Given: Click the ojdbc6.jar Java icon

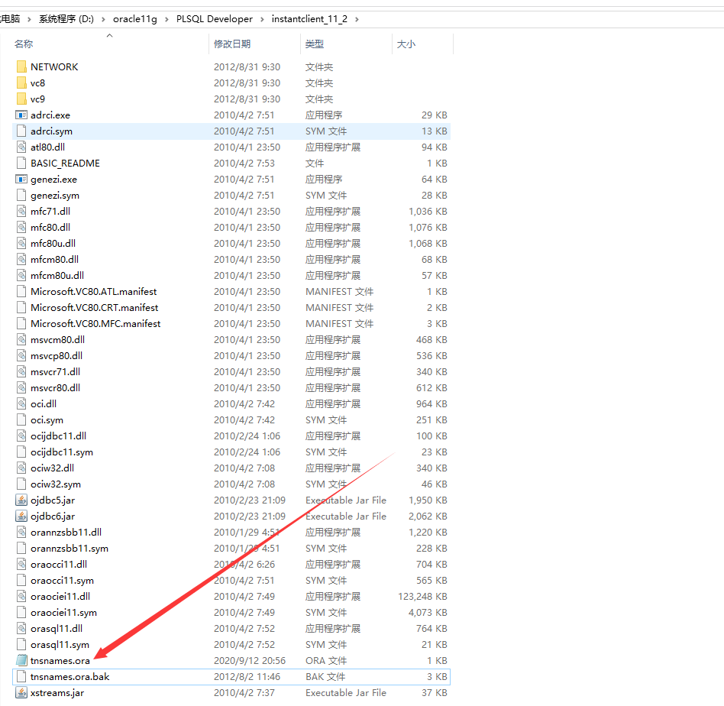Looking at the screenshot, I should click(x=21, y=516).
